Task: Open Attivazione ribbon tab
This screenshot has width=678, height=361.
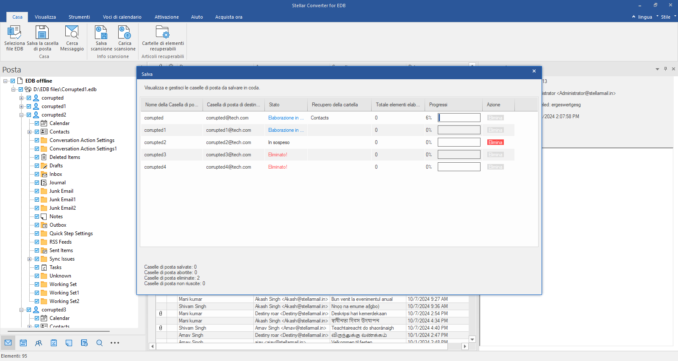Action: coord(167,17)
